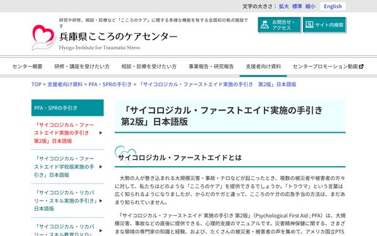The height and width of the screenshot is (236, 377).
Task: Click the last breadcrumb 第2版 日本語版 link
Action: pyautogui.click(x=217, y=84)
